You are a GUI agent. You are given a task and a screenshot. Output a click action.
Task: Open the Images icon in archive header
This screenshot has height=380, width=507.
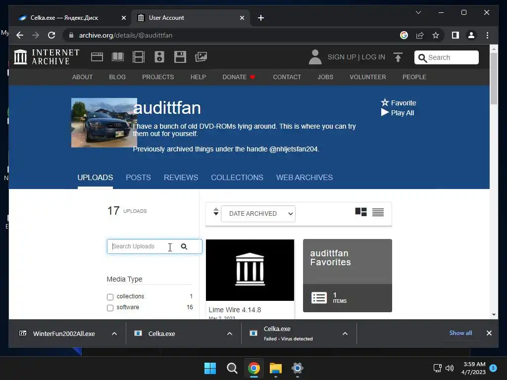pyautogui.click(x=201, y=57)
